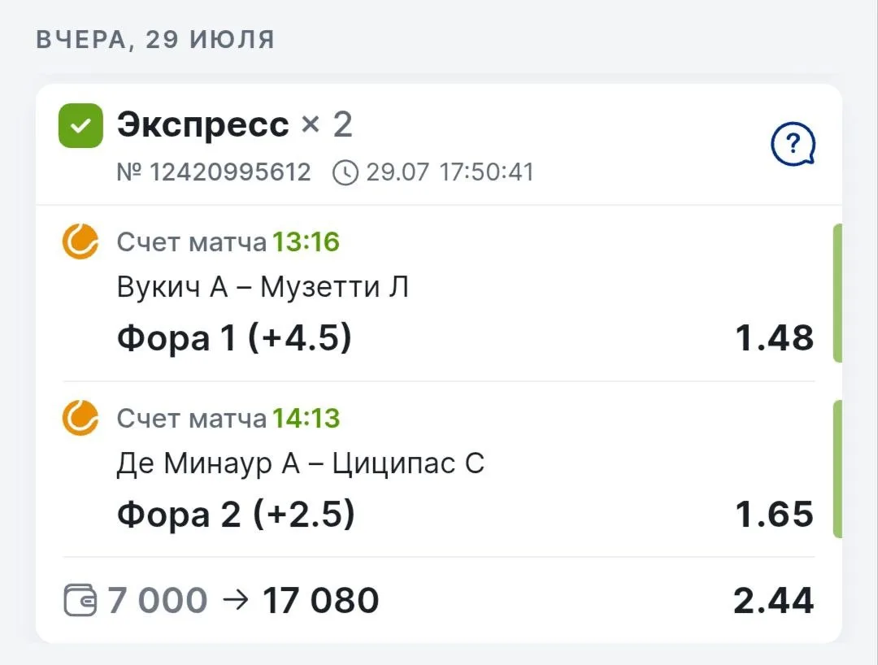Click the 1.48 odds value
Screen dimensions: 878x665
coord(775,338)
